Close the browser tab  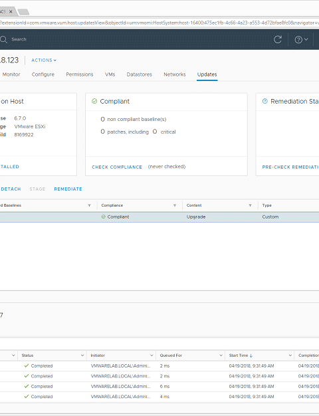tap(11, 11)
